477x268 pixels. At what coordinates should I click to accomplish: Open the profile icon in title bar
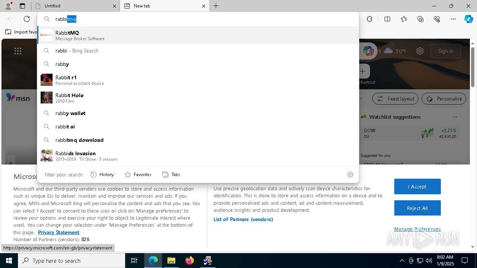(x=8, y=6)
